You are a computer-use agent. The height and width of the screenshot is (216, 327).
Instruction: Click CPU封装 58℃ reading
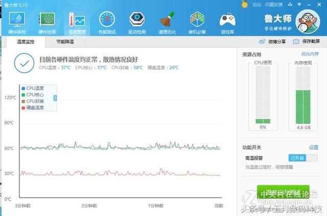[x=127, y=68]
